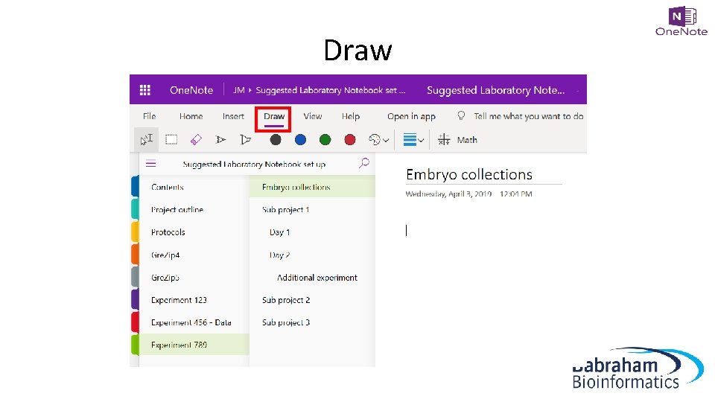This screenshot has width=715, height=402.
Task: Open the GreZip4 section
Action: click(x=165, y=255)
